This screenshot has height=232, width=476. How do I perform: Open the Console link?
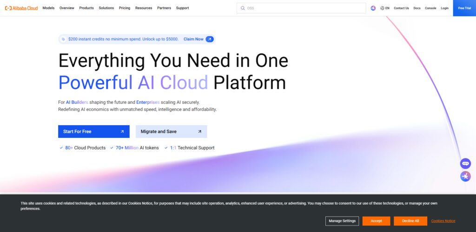tap(430, 8)
